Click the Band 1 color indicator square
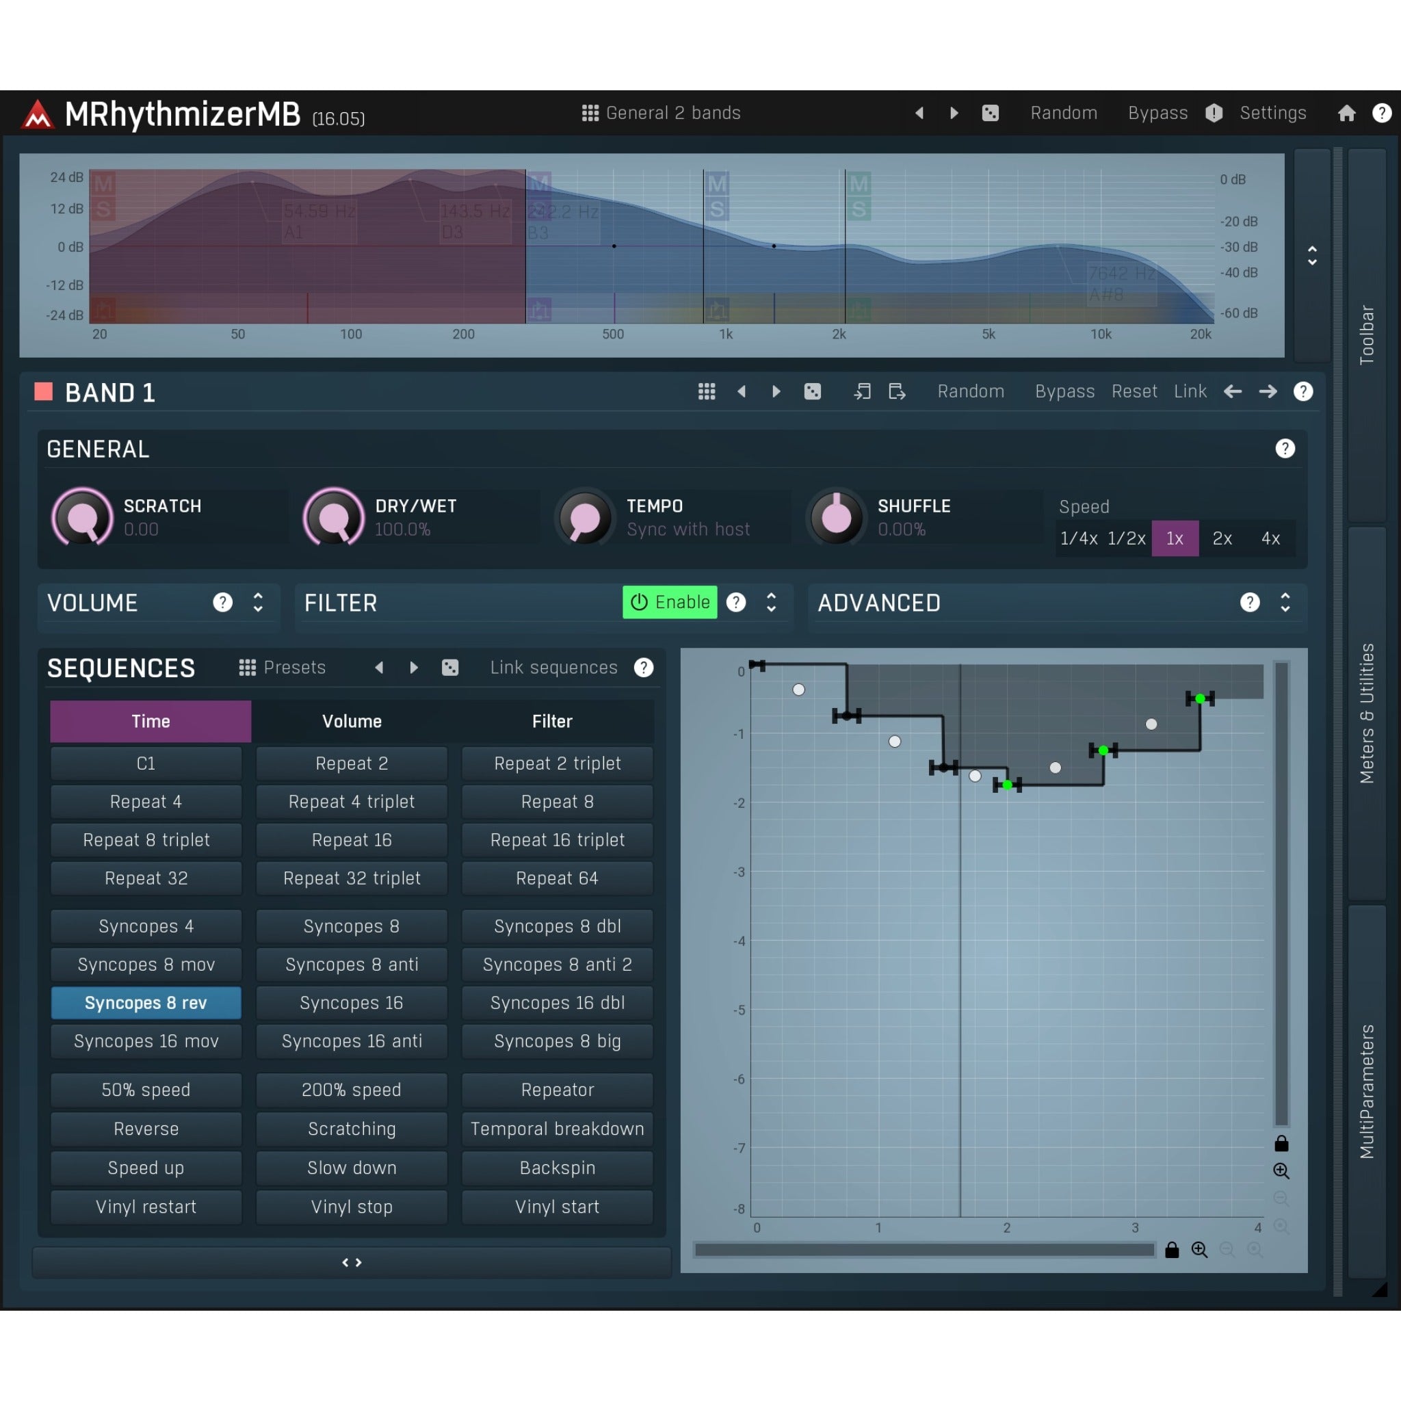 click(x=43, y=391)
